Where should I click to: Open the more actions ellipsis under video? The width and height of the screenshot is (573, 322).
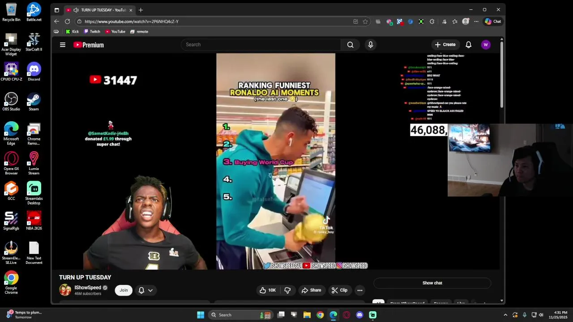[359, 290]
